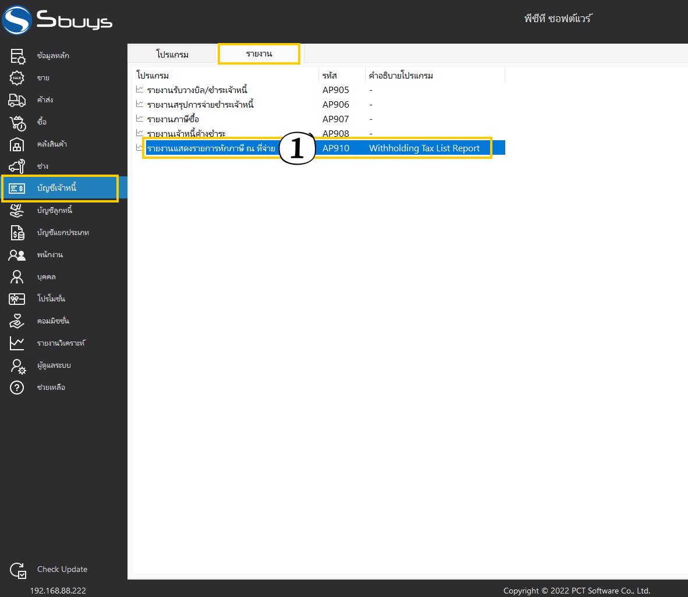
Task: Click chart icon beside AP906 report
Action: 140,104
